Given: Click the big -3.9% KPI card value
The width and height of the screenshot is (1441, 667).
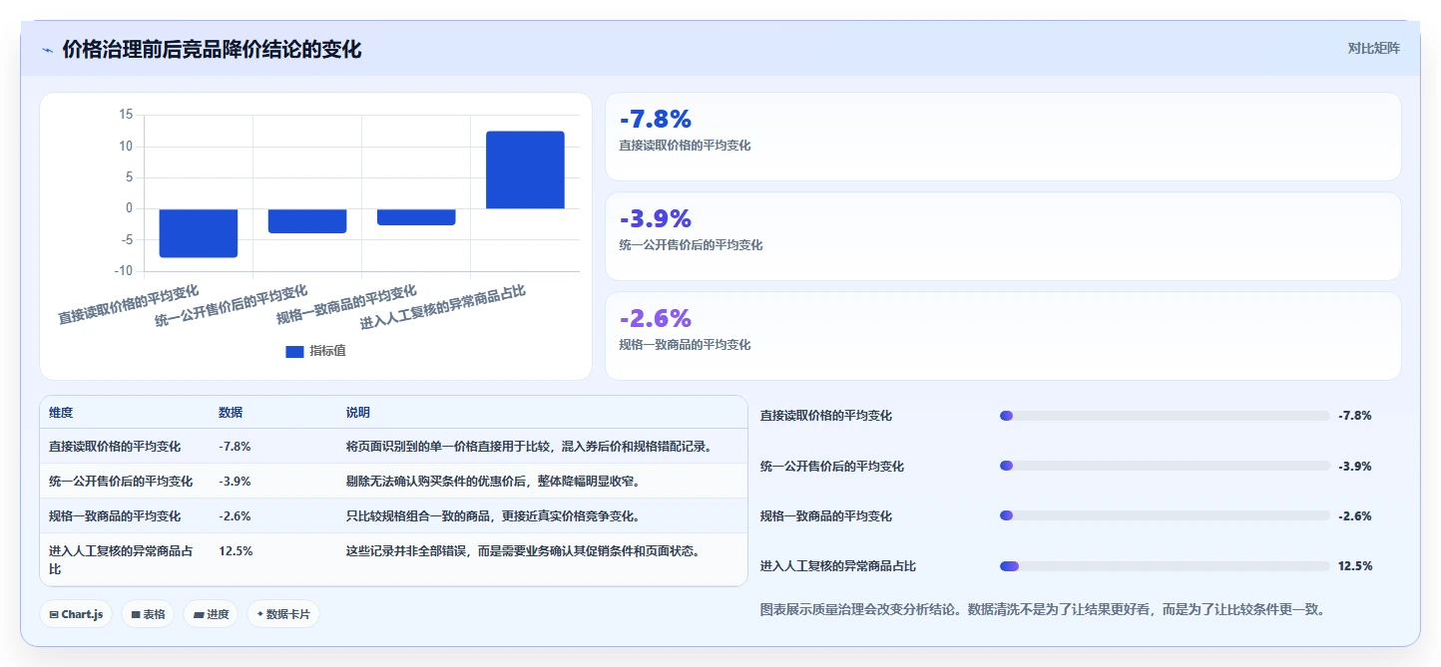Looking at the screenshot, I should click(x=656, y=219).
